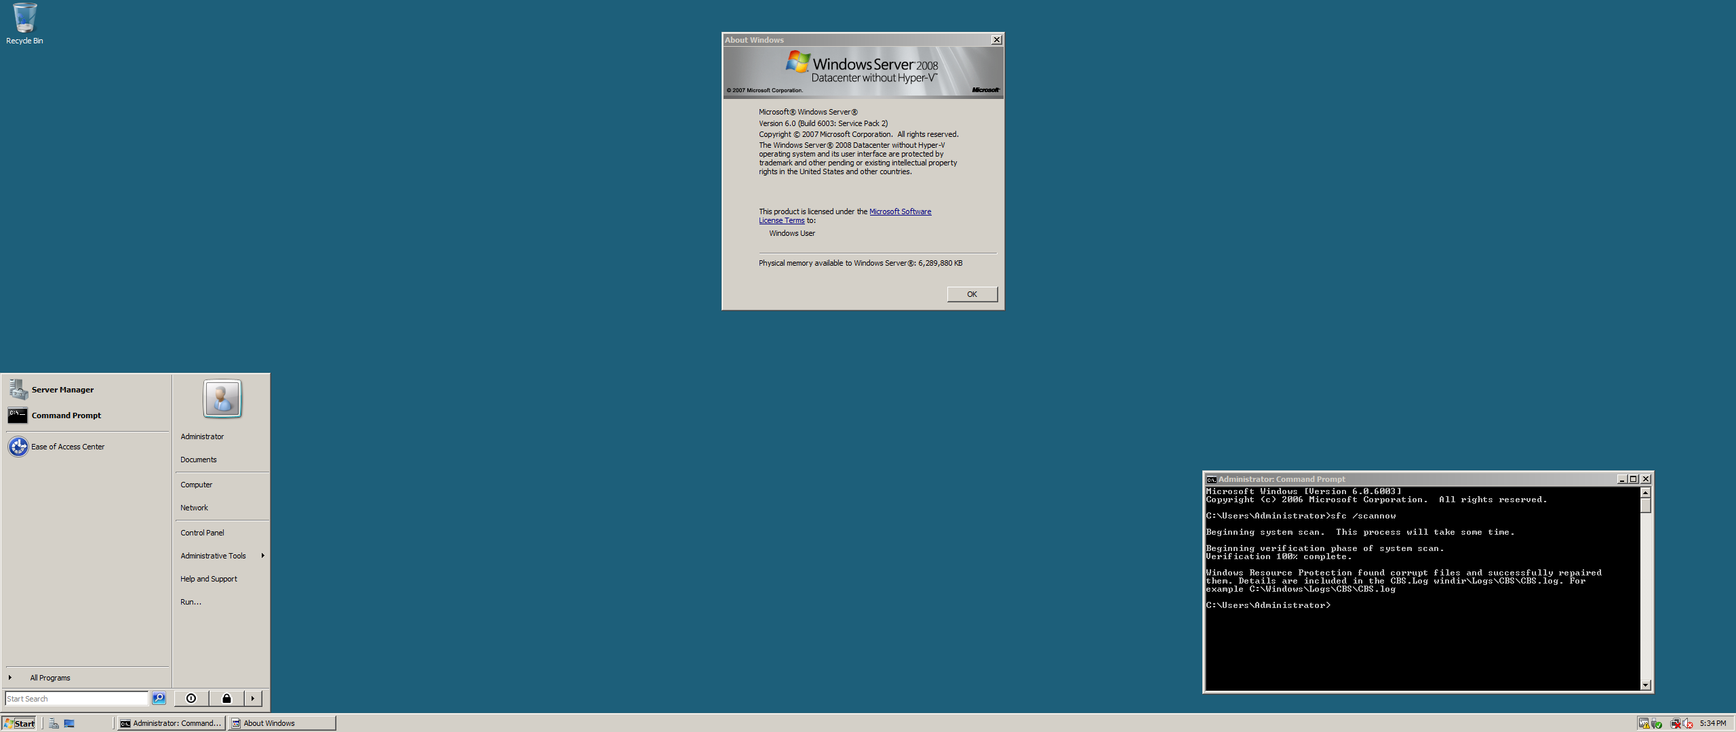Expand the Administrative Tools submenu
1736x732 pixels.
point(222,556)
